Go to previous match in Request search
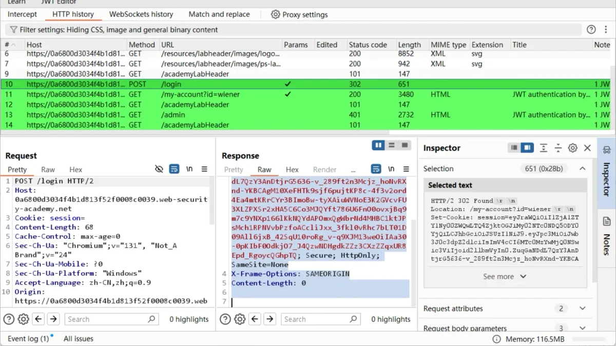The image size is (616, 346). click(x=38, y=319)
